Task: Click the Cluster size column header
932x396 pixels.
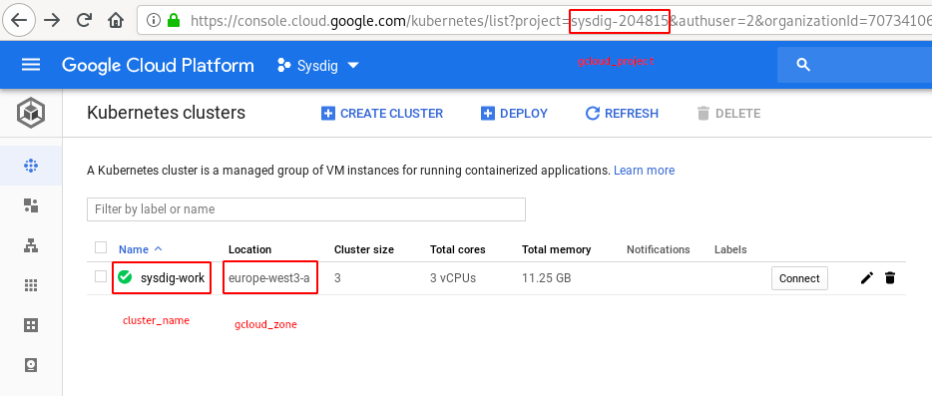Action: coord(364,249)
